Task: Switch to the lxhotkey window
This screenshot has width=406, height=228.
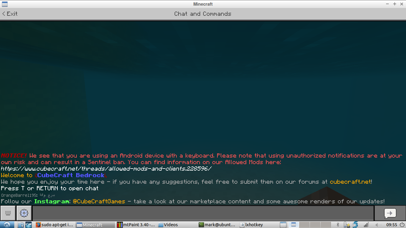Action: pos(258,225)
